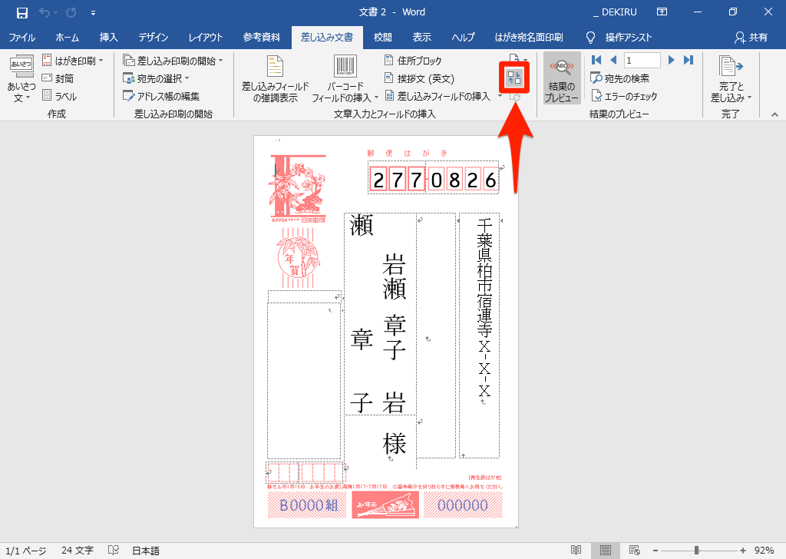
Task: Open the 宛先の選択 dropdown
Action: (157, 78)
